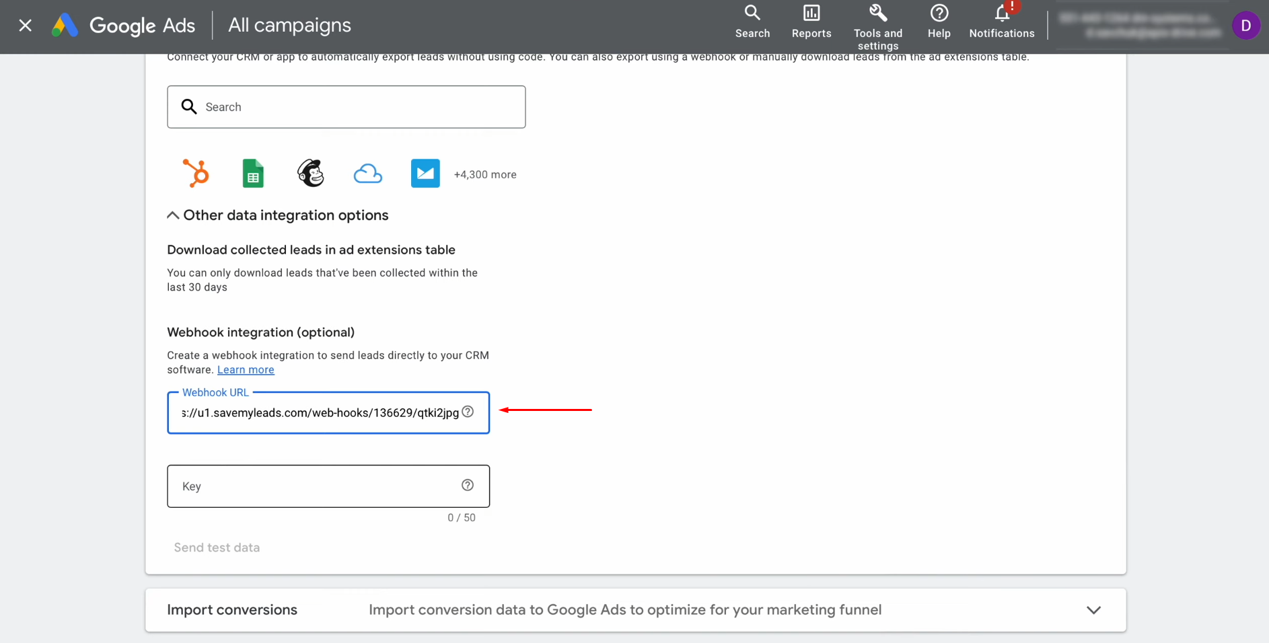Screen dimensions: 1269x643
Task: Select the Salesforce cloud integration icon
Action: point(368,174)
